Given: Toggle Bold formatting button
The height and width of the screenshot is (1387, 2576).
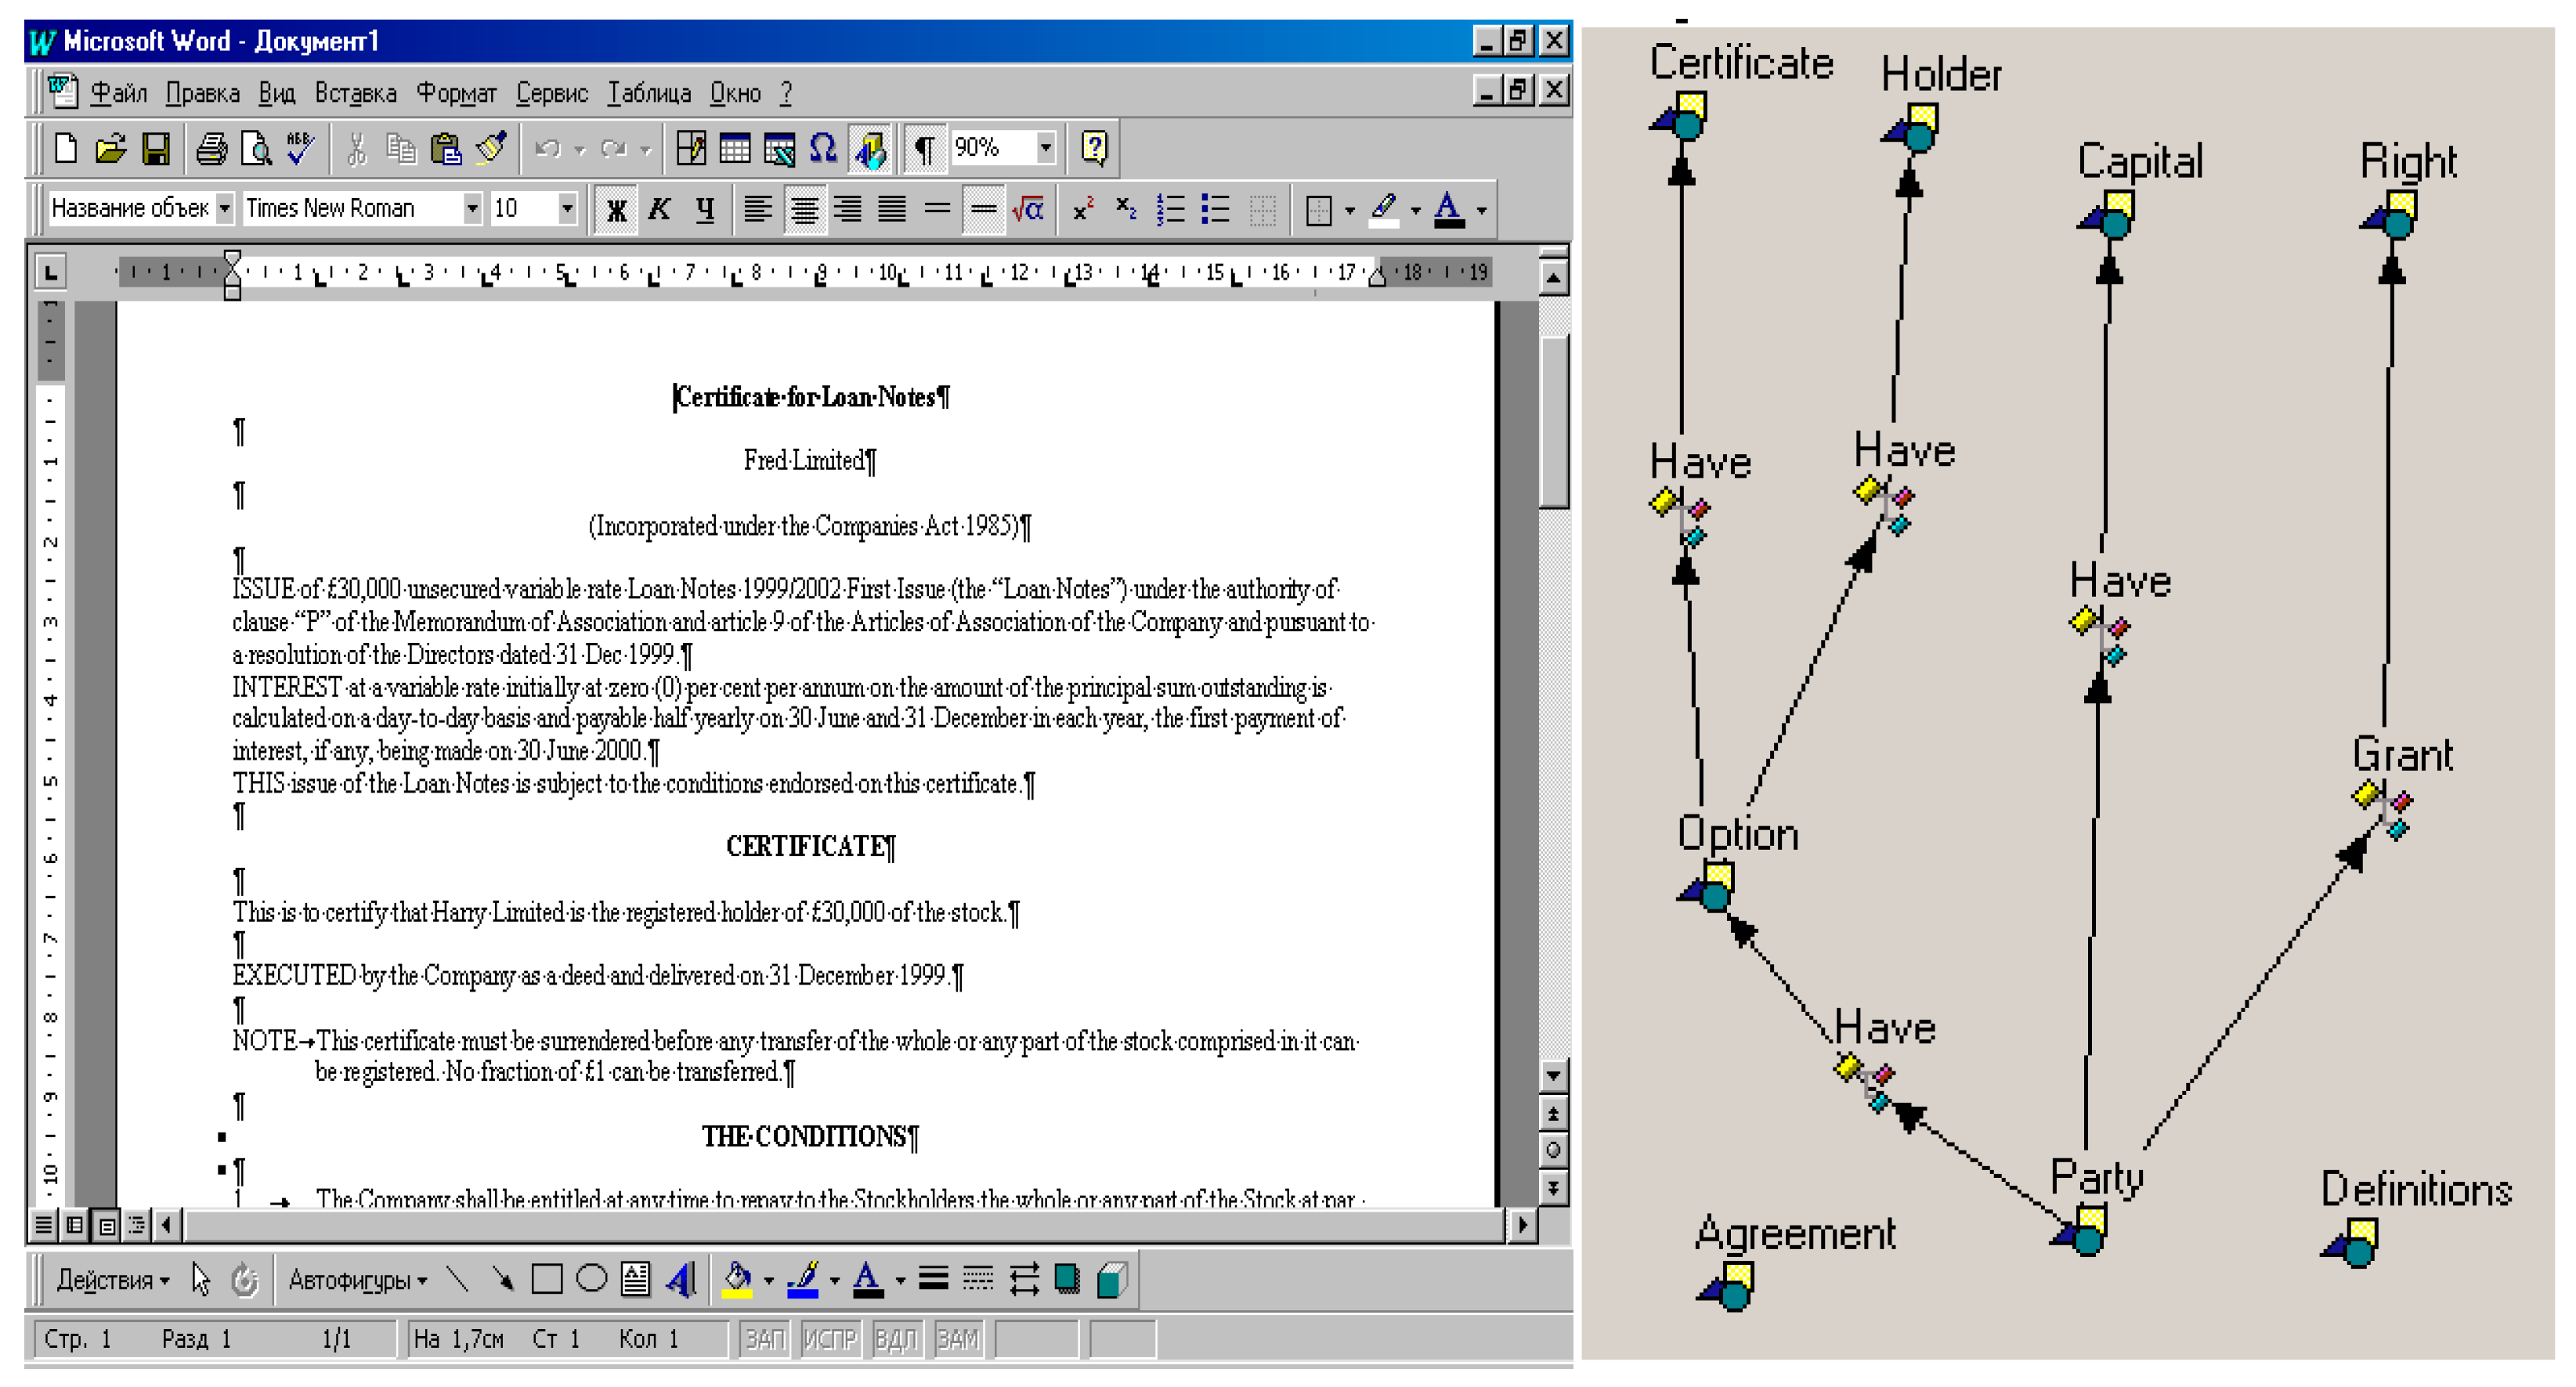Looking at the screenshot, I should pyautogui.click(x=616, y=209).
